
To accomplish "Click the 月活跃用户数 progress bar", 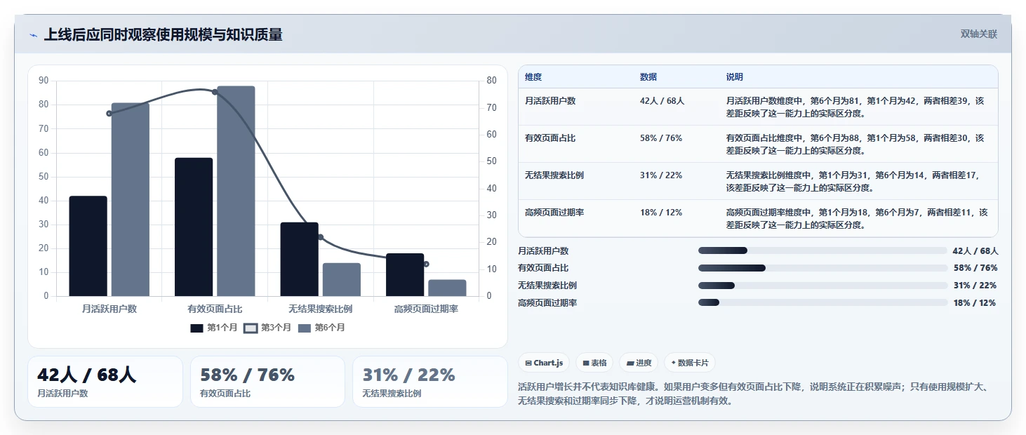I will [x=822, y=250].
